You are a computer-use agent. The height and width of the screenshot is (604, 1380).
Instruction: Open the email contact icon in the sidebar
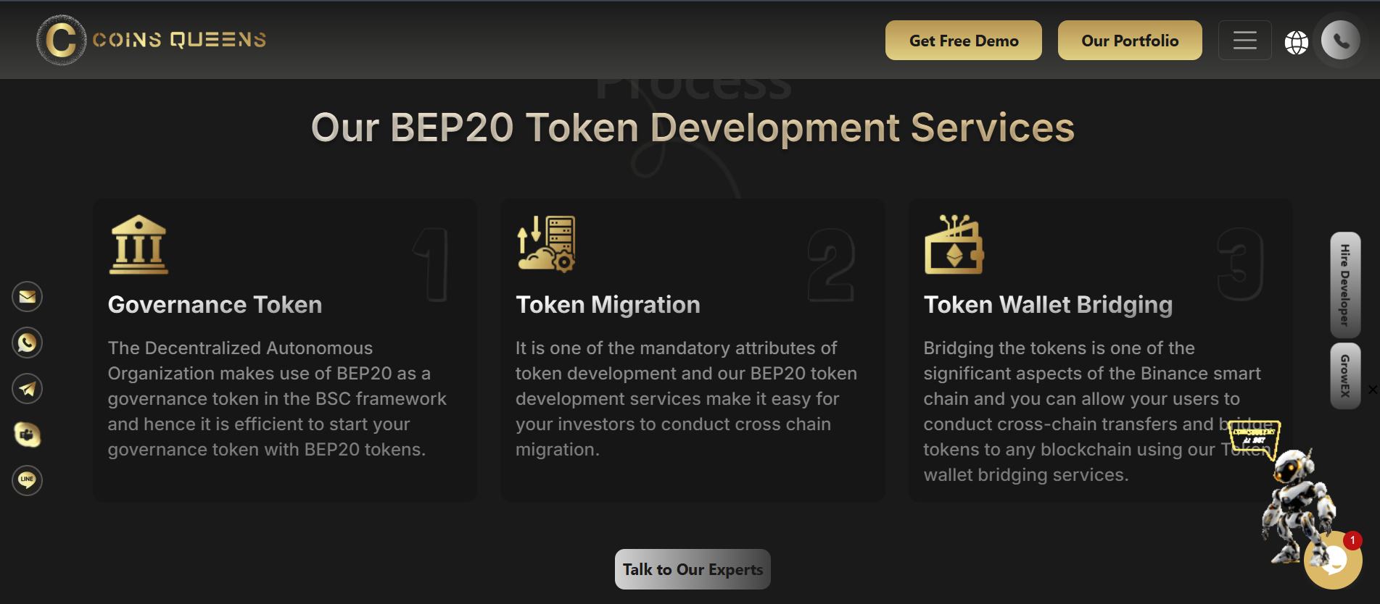(x=27, y=296)
